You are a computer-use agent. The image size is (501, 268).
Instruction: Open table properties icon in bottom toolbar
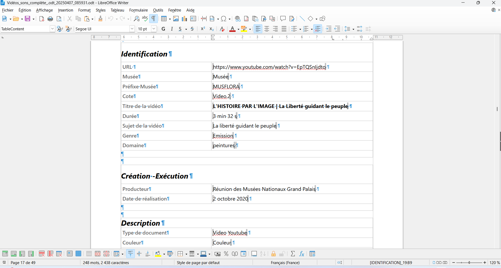(312, 254)
